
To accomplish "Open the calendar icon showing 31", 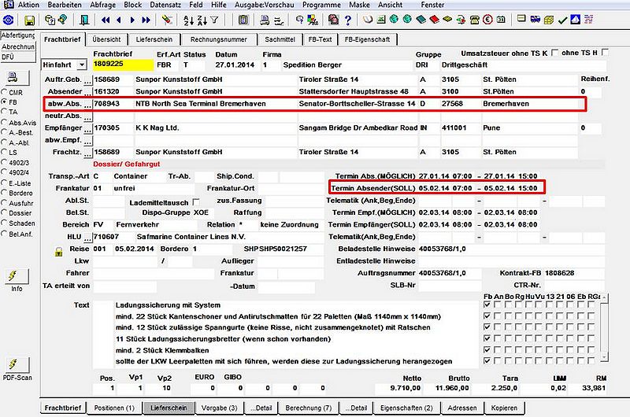I will click(501, 19).
